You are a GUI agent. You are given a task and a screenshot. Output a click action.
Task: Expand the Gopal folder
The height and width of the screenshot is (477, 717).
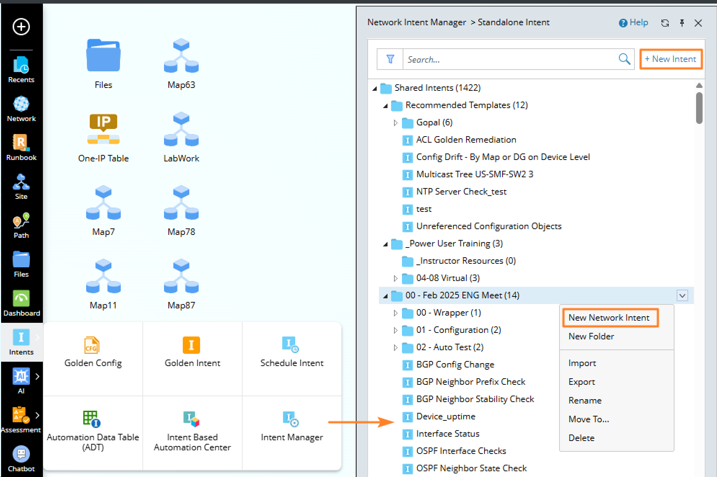pos(395,123)
